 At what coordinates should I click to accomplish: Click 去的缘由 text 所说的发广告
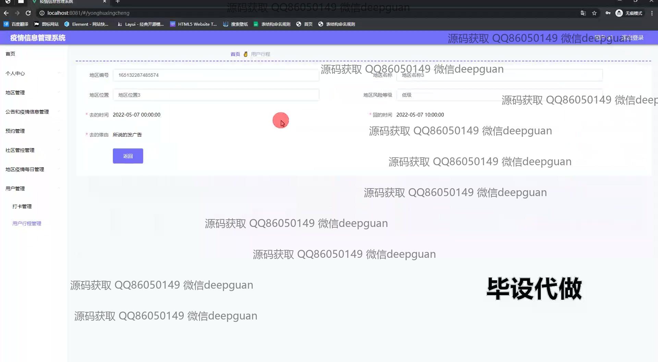127,135
